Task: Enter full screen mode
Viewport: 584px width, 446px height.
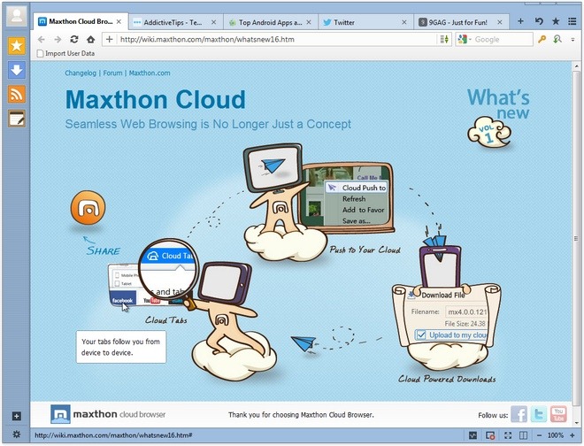Action: (x=508, y=435)
